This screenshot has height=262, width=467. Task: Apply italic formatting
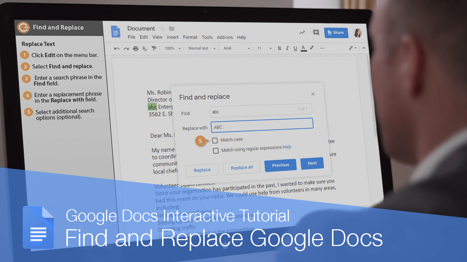pos(287,48)
